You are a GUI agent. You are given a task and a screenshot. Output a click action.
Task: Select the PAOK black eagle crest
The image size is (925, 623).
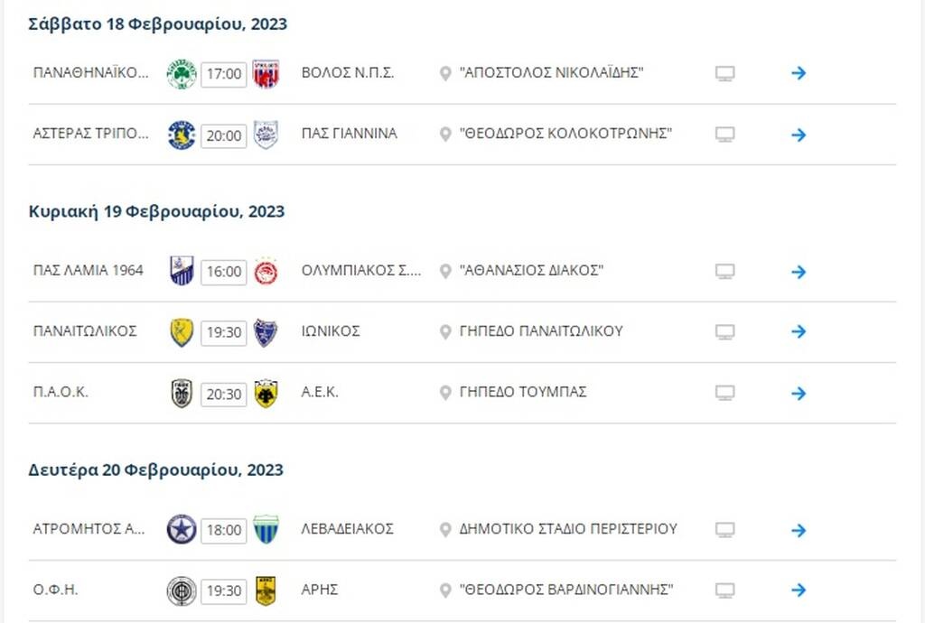[180, 393]
